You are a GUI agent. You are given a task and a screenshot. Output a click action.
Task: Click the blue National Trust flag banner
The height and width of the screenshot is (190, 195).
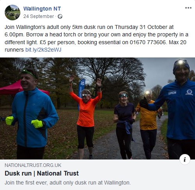[x=81, y=93]
